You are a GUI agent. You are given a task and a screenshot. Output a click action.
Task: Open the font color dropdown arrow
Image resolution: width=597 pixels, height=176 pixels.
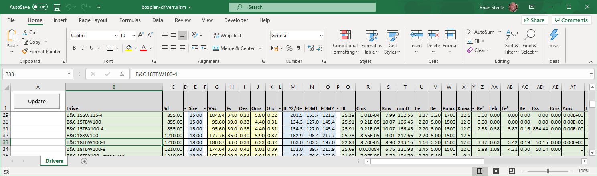(x=150, y=48)
